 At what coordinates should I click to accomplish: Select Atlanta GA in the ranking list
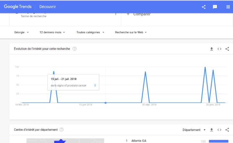[x=139, y=141]
